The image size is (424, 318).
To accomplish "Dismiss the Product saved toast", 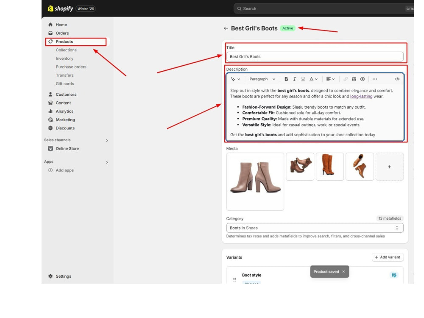I will 343,271.
